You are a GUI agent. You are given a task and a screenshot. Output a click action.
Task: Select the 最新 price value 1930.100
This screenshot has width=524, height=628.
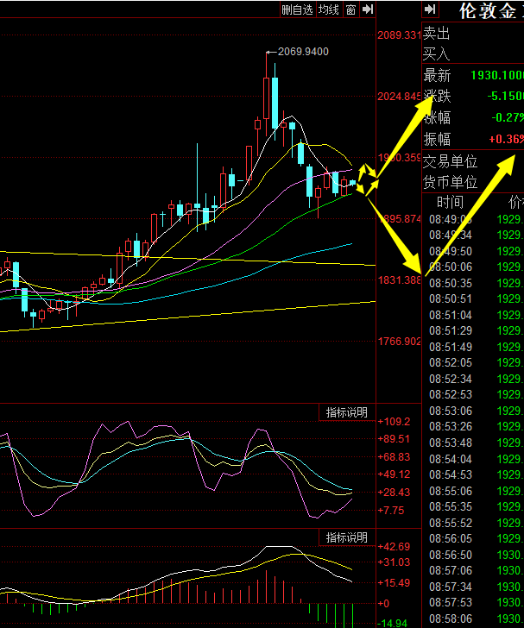[497, 75]
